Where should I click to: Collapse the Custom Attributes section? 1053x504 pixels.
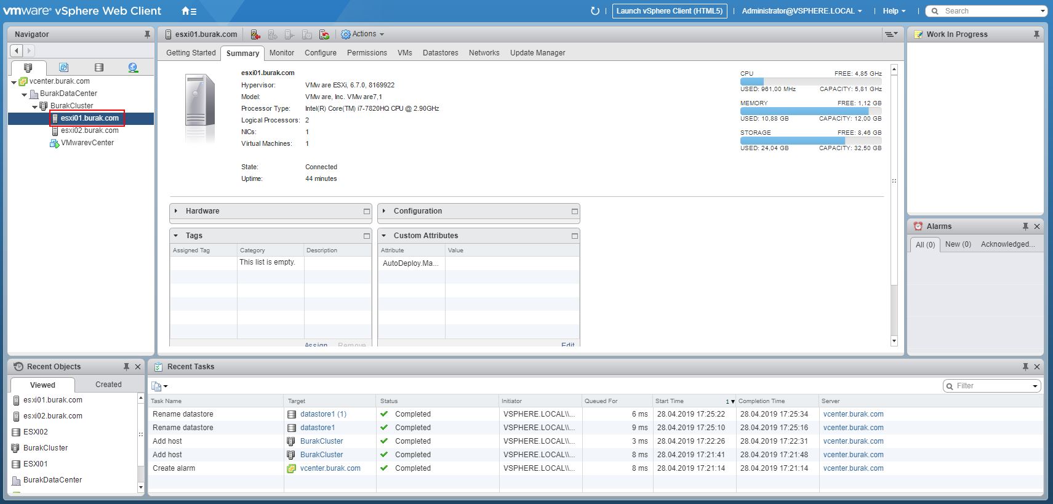coord(385,236)
